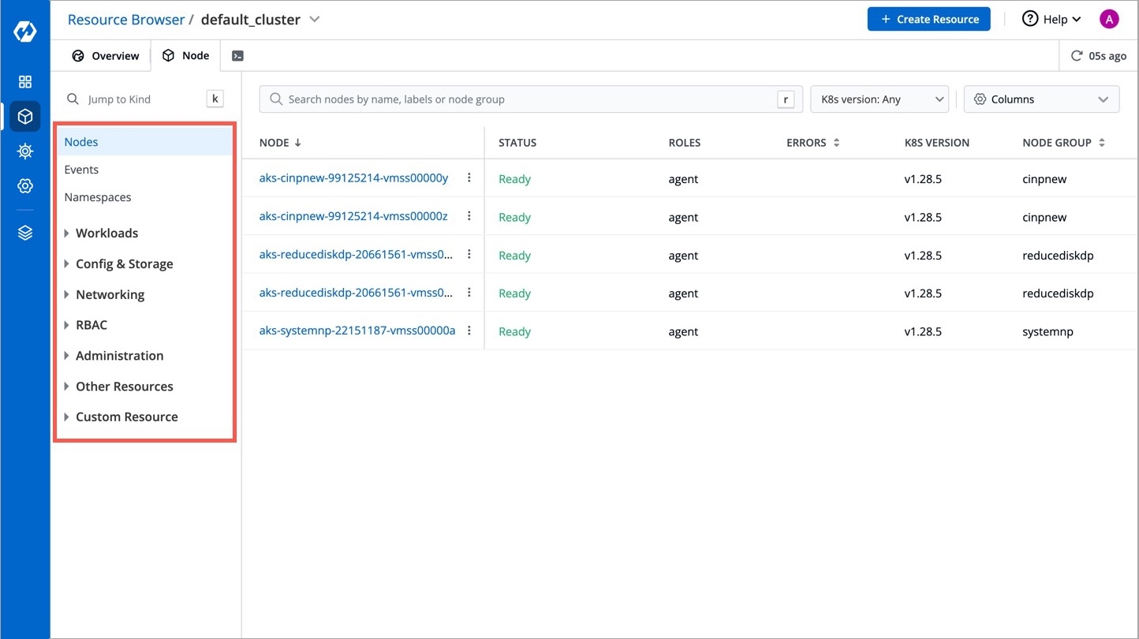Click the Devtron logo icon
Image resolution: width=1139 pixels, height=639 pixels.
coord(25,32)
